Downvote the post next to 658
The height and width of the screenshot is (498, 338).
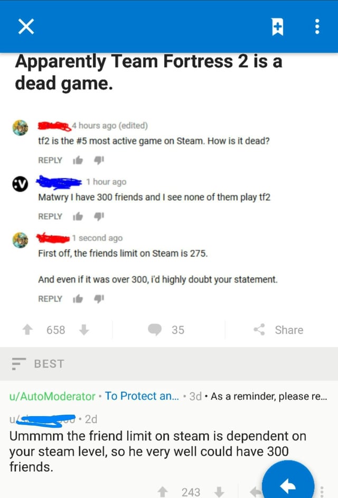click(84, 330)
